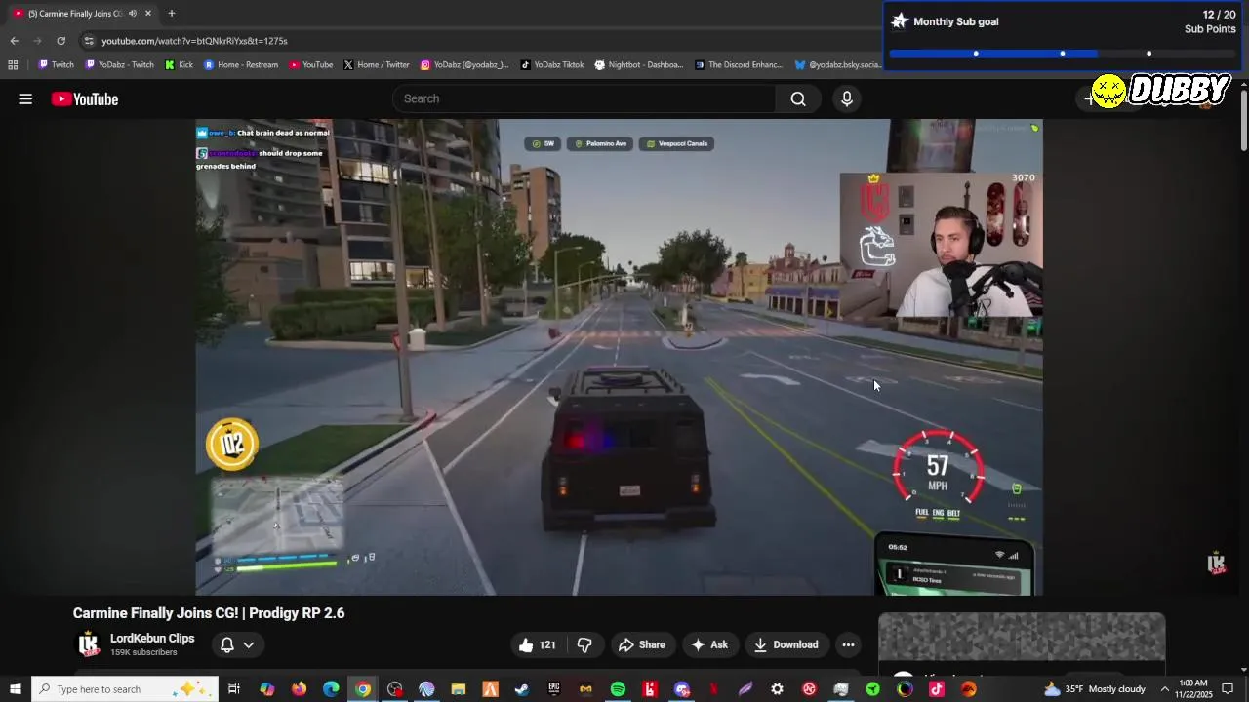1249x702 pixels.
Task: Start voice search with the microphone icon
Action: [847, 98]
